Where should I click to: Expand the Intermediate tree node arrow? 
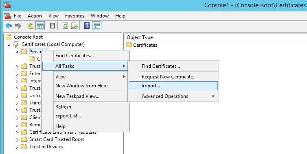point(17,81)
